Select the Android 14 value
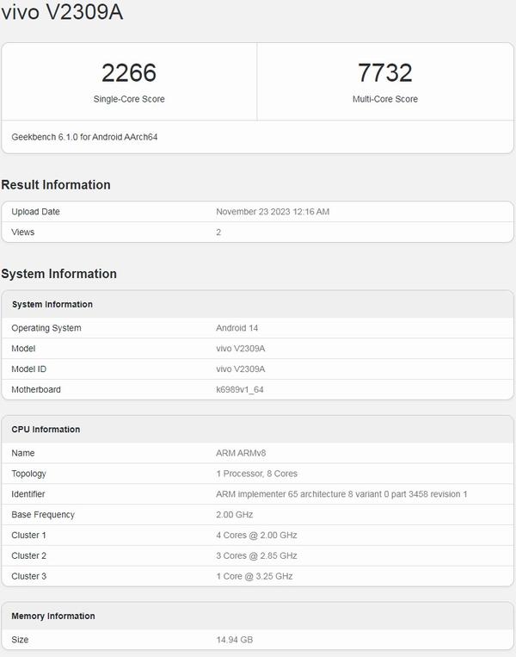The width and height of the screenshot is (516, 657). pos(236,328)
